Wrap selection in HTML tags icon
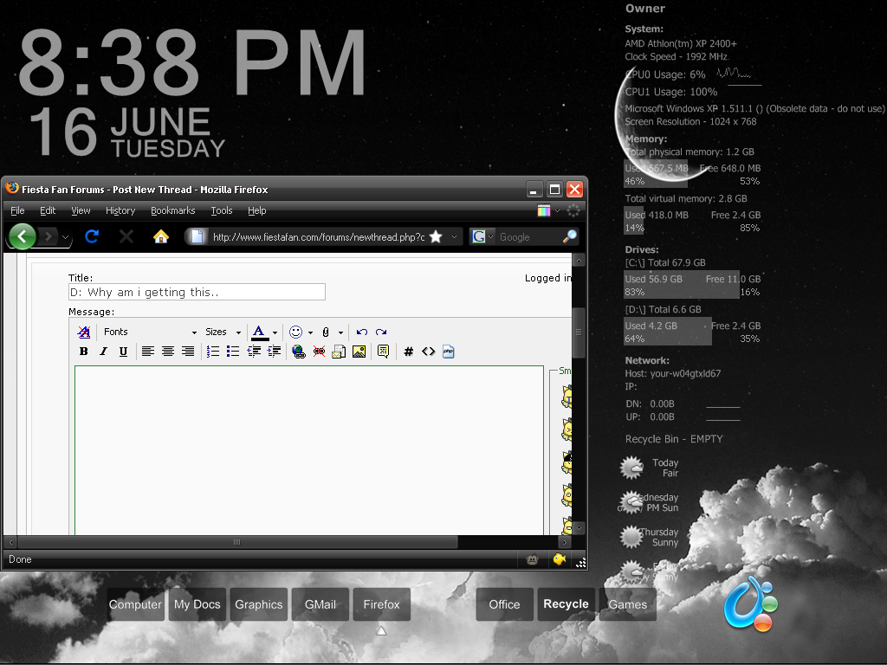This screenshot has width=887, height=665. click(428, 352)
